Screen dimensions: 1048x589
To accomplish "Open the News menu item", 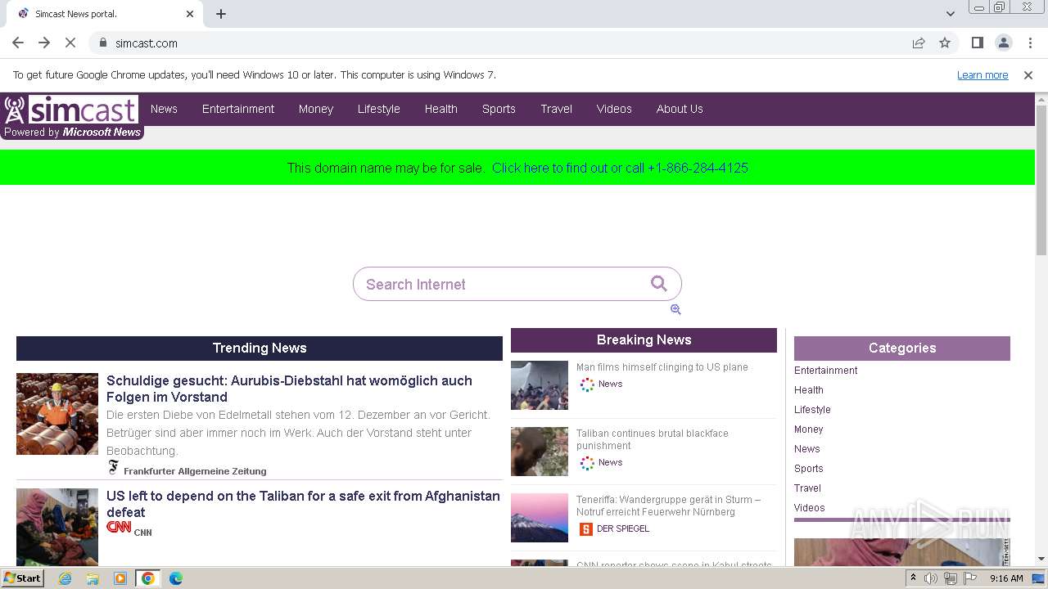I will pyautogui.click(x=164, y=109).
